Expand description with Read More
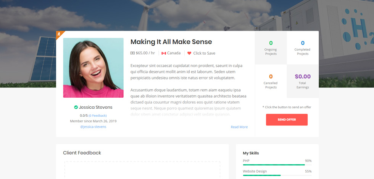The width and height of the screenshot is (374, 179). 239,127
